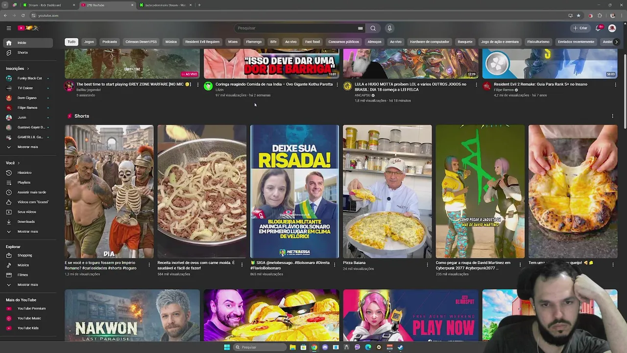The height and width of the screenshot is (353, 627).
Task: Open File Explorer from the taskbar
Action: click(292, 347)
